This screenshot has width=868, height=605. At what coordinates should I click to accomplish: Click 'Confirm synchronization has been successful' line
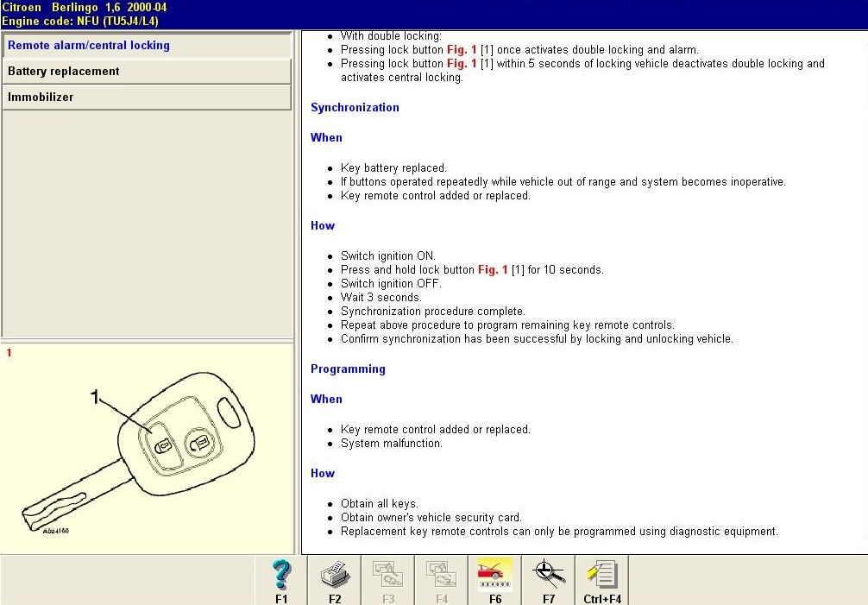coord(537,339)
